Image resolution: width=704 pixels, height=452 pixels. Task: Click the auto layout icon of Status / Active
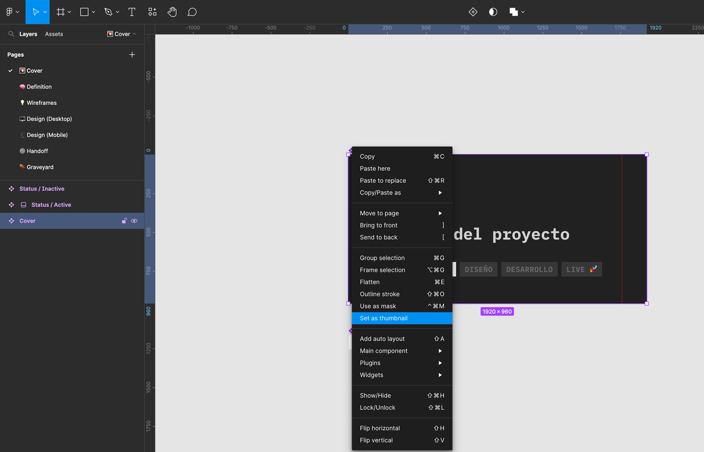click(24, 205)
